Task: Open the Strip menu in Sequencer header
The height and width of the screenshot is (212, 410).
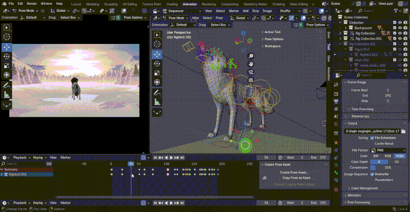Action: (255, 11)
